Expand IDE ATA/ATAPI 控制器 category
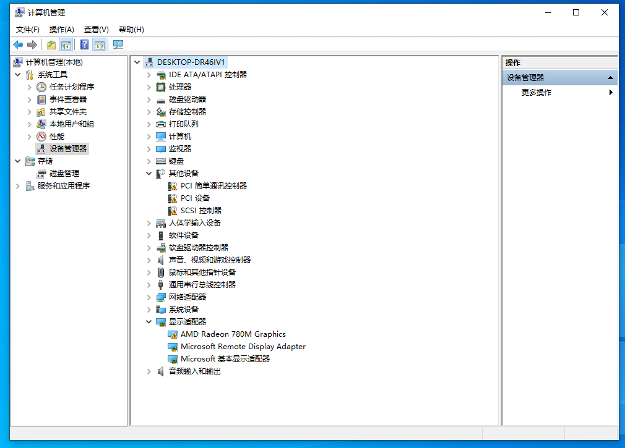625x448 pixels. click(149, 75)
